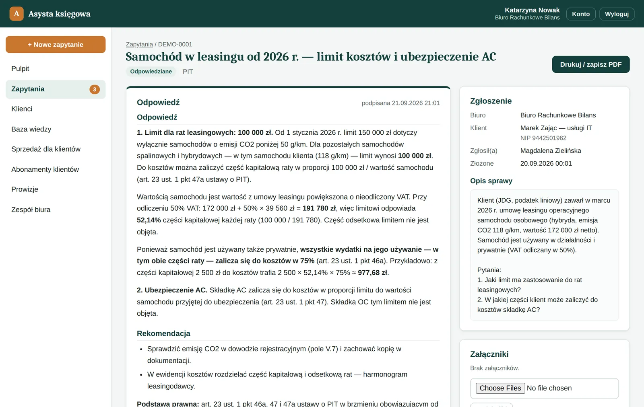The width and height of the screenshot is (644, 407).
Task: Follow the Zapytania breadcrumb link
Action: [x=139, y=44]
